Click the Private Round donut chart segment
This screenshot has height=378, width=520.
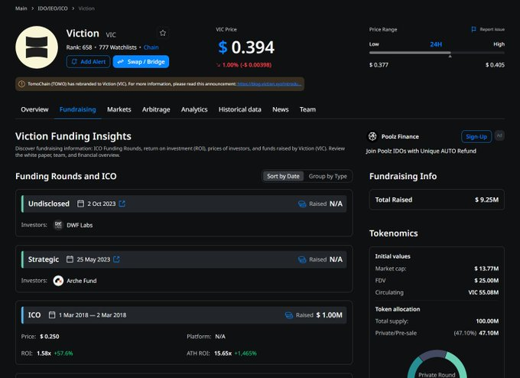[x=457, y=364]
